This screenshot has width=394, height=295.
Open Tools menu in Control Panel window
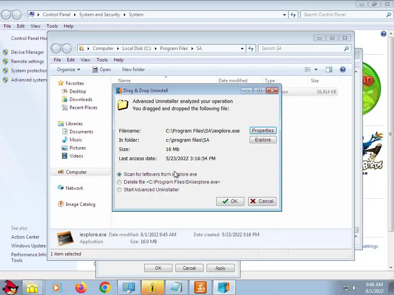tap(52, 26)
